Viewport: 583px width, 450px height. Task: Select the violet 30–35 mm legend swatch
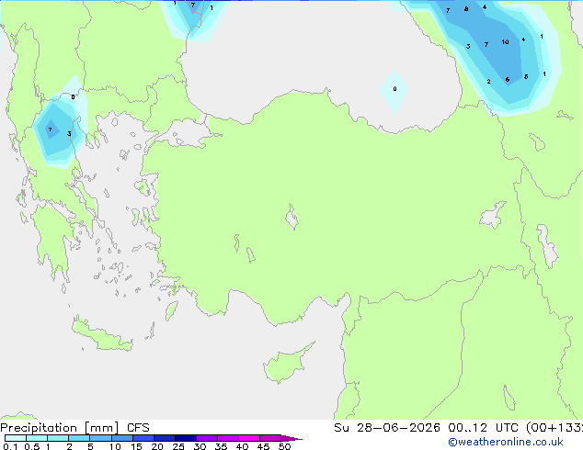click(206, 438)
